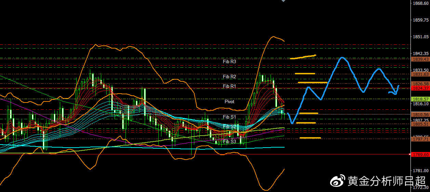Viewport: 430px width, 192px height.
Task: Click the 1839.43 price tag on axis
Action: point(420,59)
